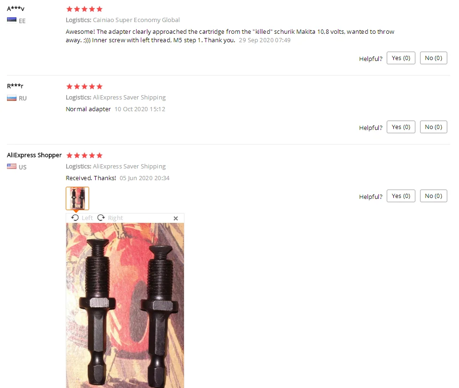This screenshot has width=459, height=388.
Task: Vote No on A***v's review
Action: pyautogui.click(x=433, y=58)
